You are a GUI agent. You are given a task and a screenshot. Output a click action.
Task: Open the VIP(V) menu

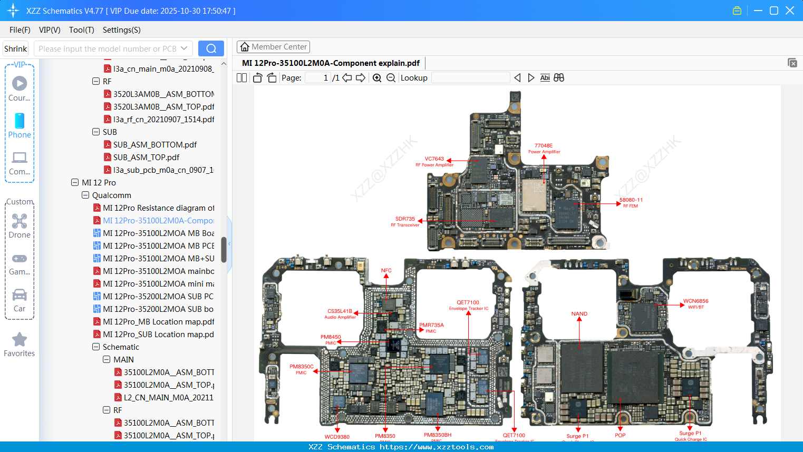point(49,30)
